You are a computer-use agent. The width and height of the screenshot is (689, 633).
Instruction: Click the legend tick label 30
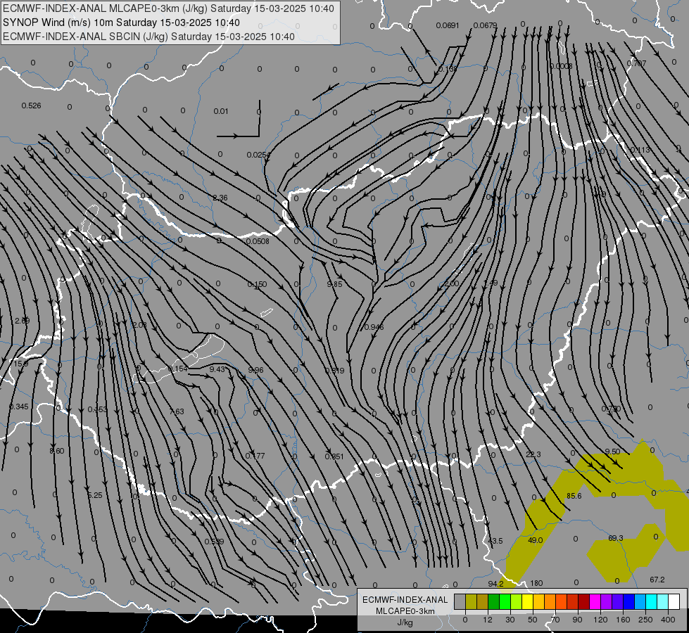click(510, 620)
